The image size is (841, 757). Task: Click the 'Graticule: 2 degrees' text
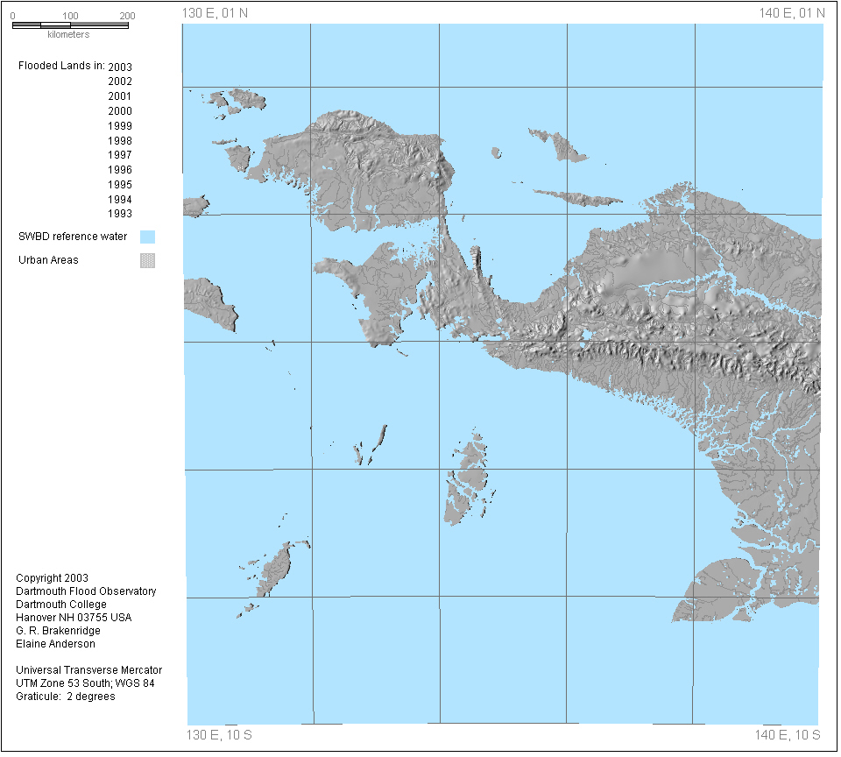(65, 697)
